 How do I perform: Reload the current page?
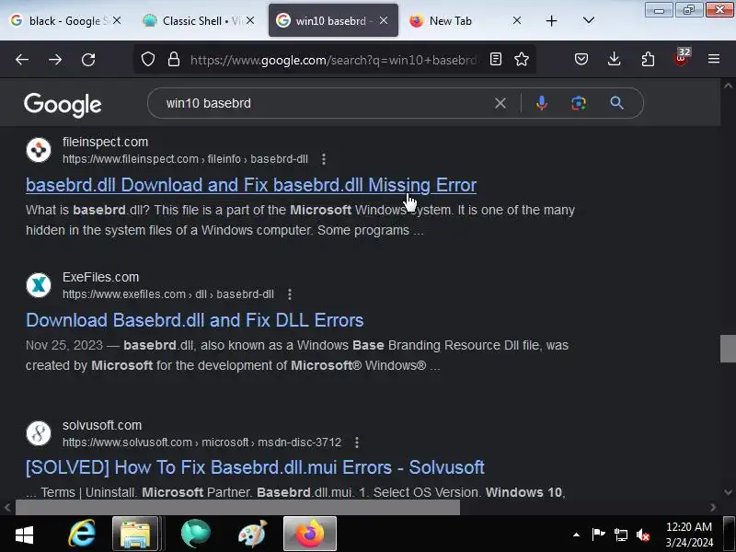[x=88, y=60]
